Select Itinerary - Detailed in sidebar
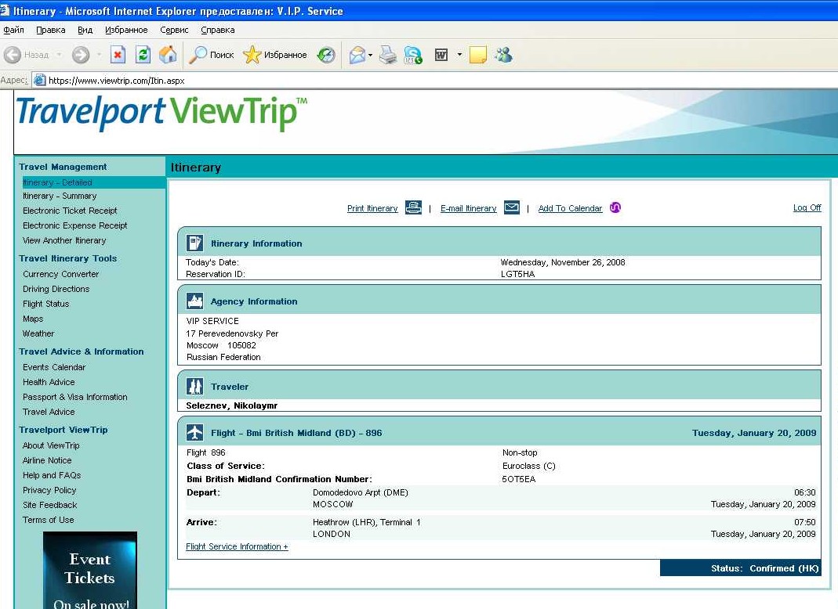Image resolution: width=838 pixels, height=609 pixels. (57, 182)
